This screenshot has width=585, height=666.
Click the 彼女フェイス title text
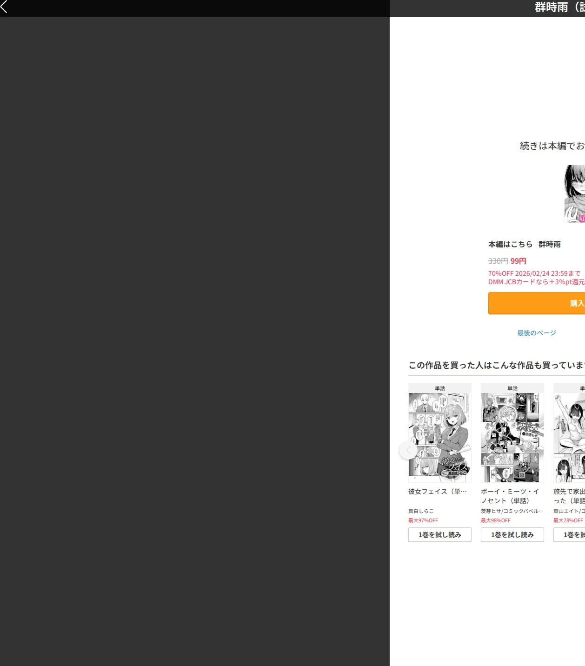pos(438,491)
